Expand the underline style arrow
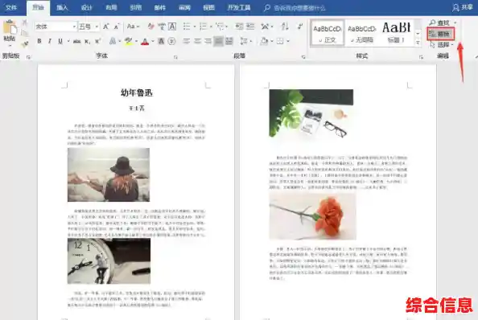This screenshot has height=320, width=478. (68, 41)
